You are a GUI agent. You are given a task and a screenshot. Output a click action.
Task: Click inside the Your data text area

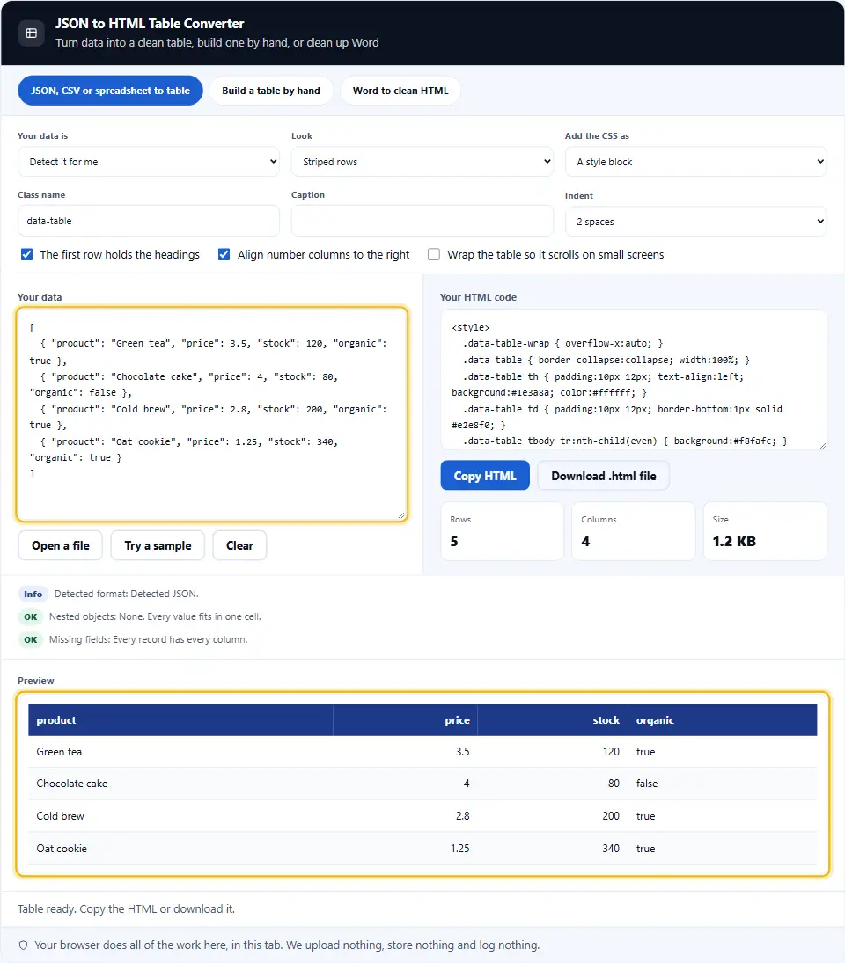(212, 414)
